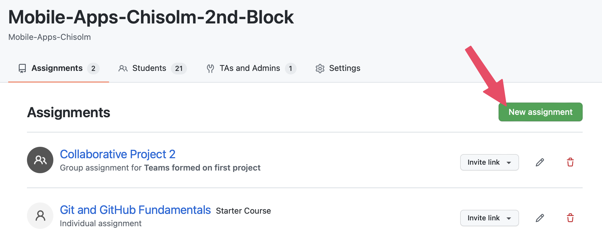Open Git and GitHub Fundamentals assignment
This screenshot has width=602, height=252.
pos(135,210)
